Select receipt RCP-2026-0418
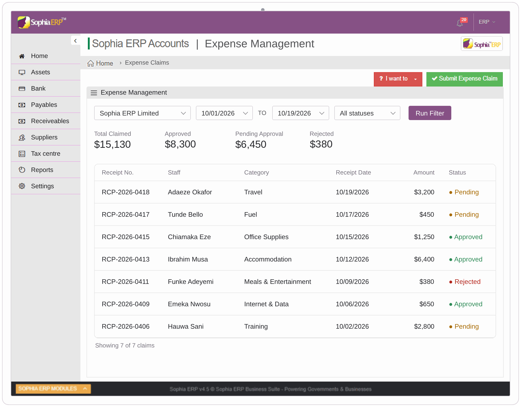 tap(126, 192)
